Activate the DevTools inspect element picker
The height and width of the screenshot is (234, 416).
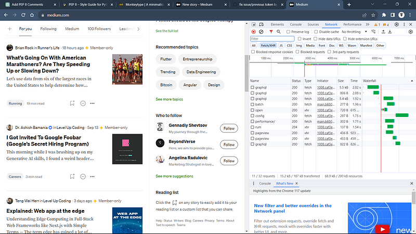[254, 24]
